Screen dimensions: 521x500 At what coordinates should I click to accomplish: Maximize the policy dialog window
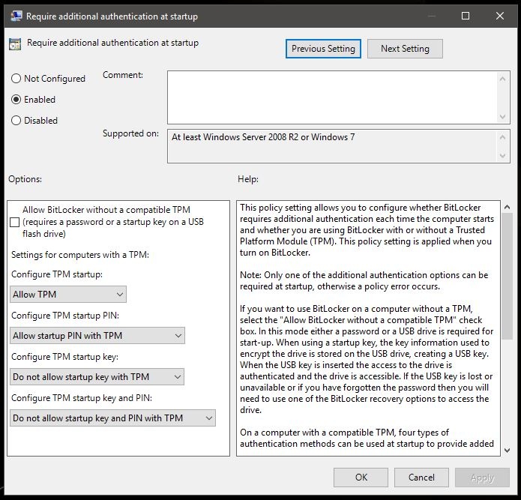[x=466, y=16]
